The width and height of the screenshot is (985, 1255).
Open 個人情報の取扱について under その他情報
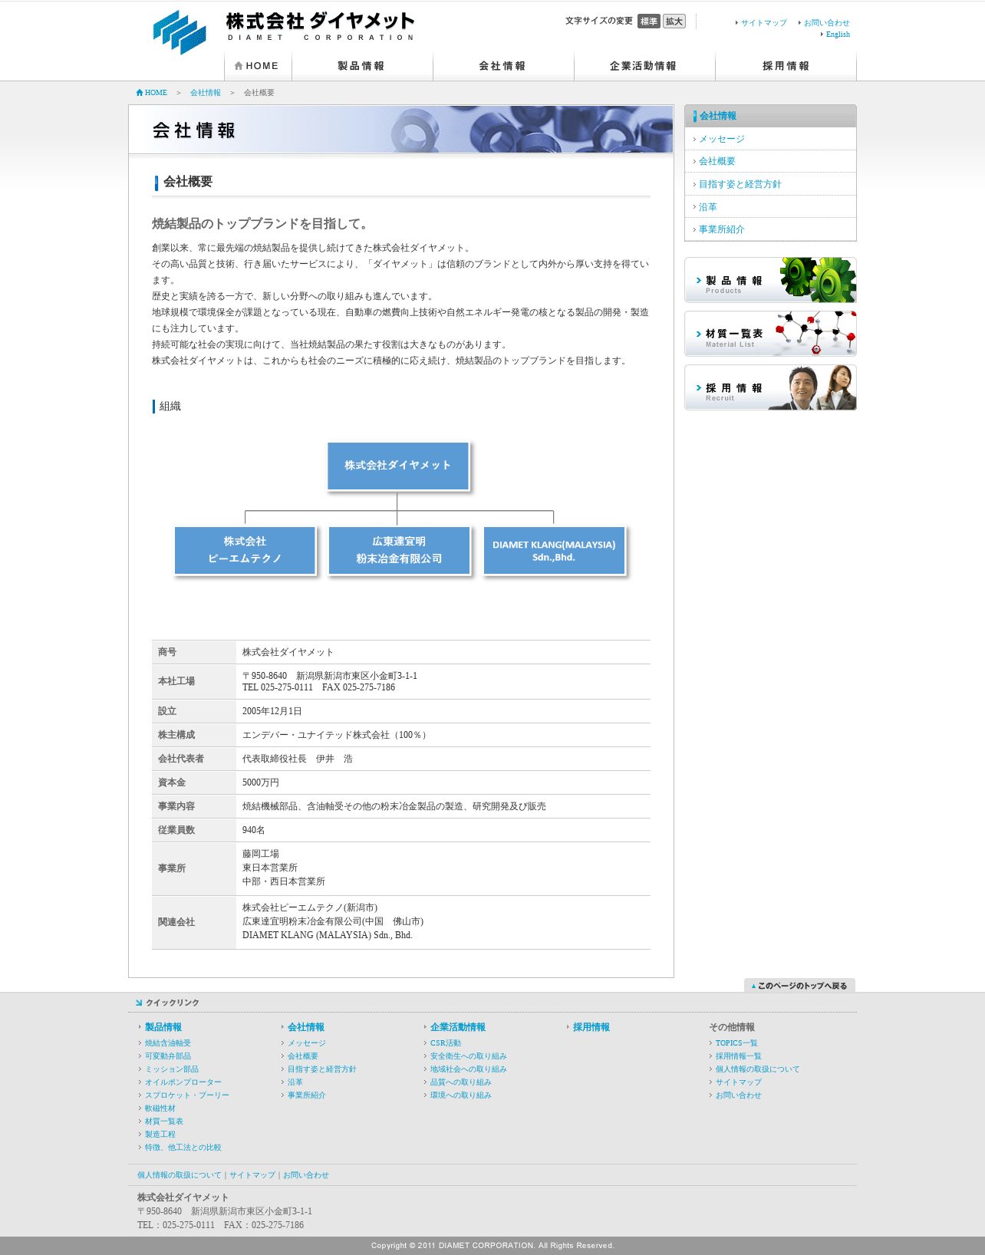pyautogui.click(x=758, y=1069)
